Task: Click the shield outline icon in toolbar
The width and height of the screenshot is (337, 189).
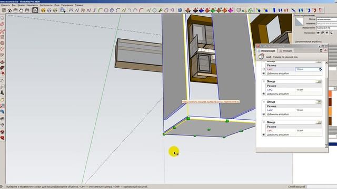Action: pos(239,10)
